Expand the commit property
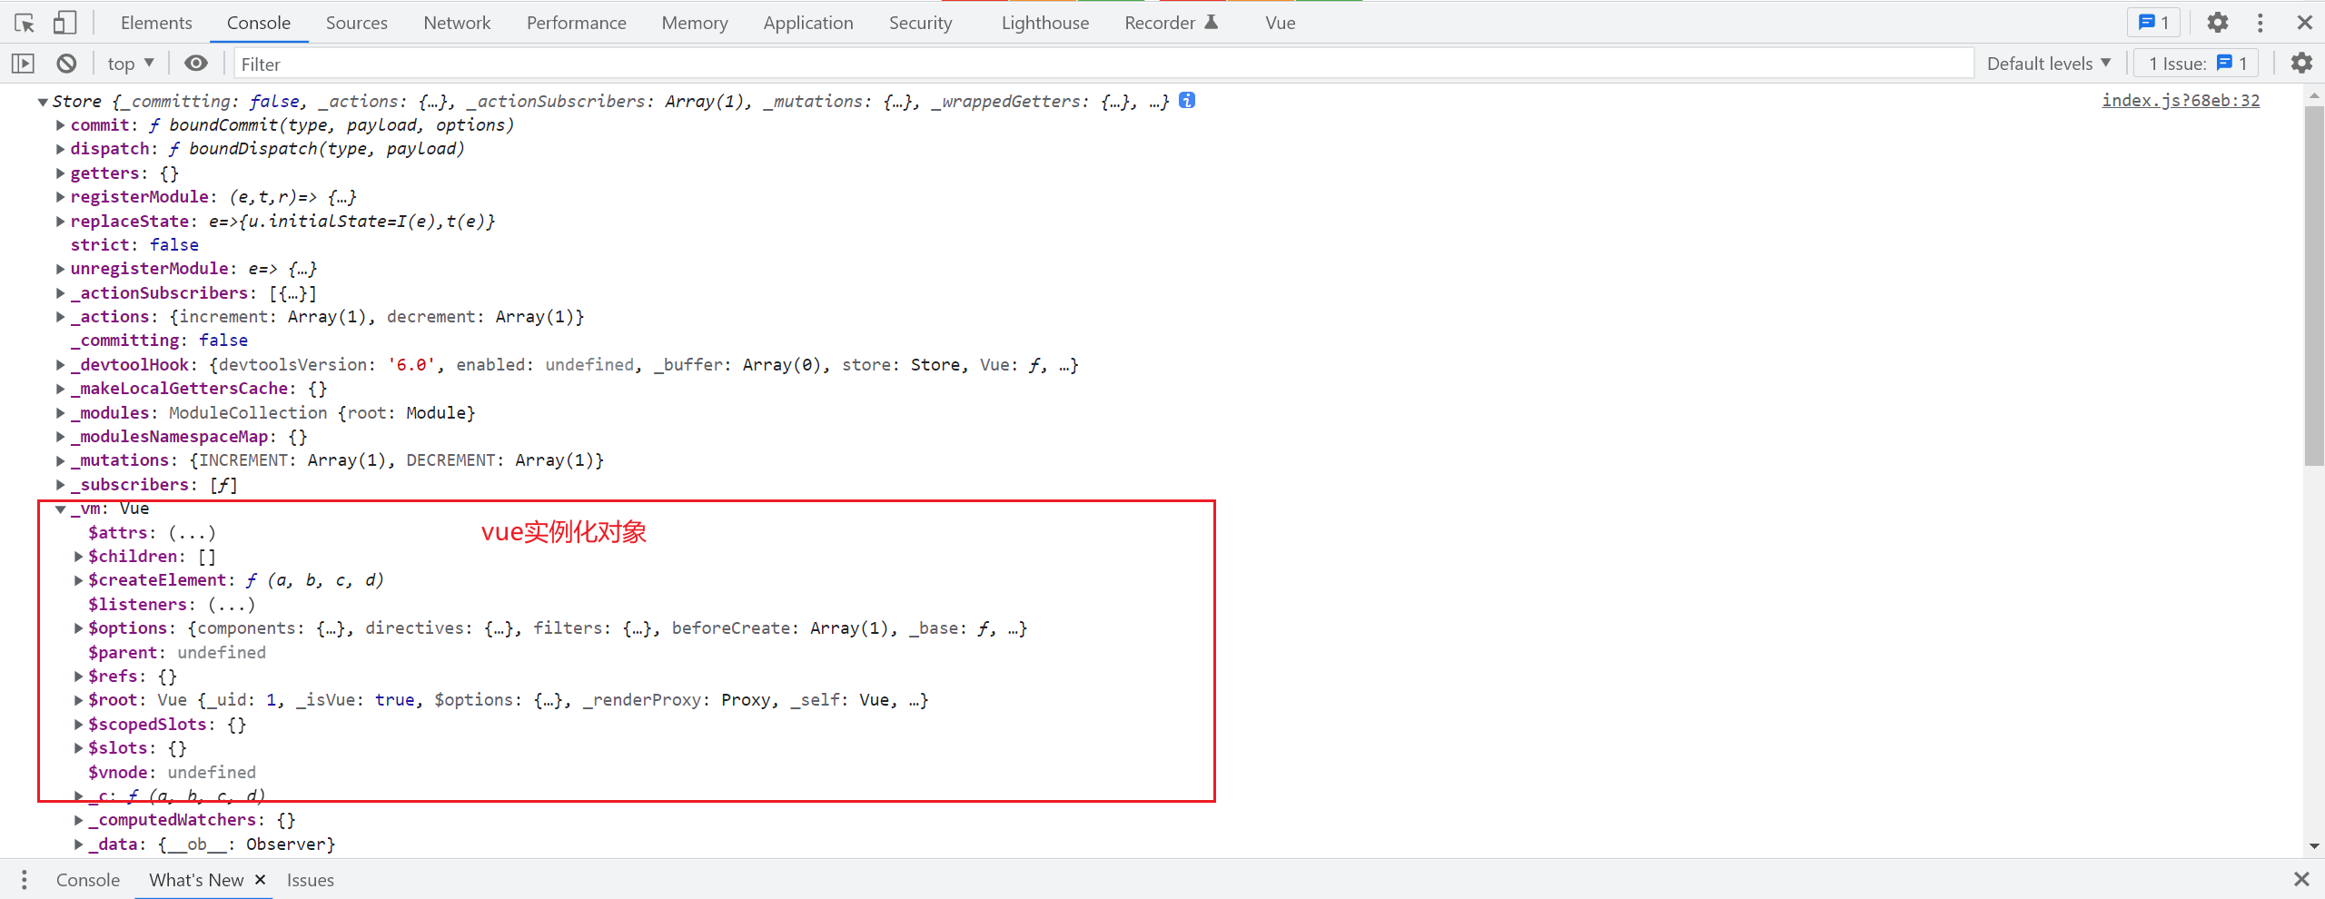This screenshot has height=899, width=2325. pos(61,125)
